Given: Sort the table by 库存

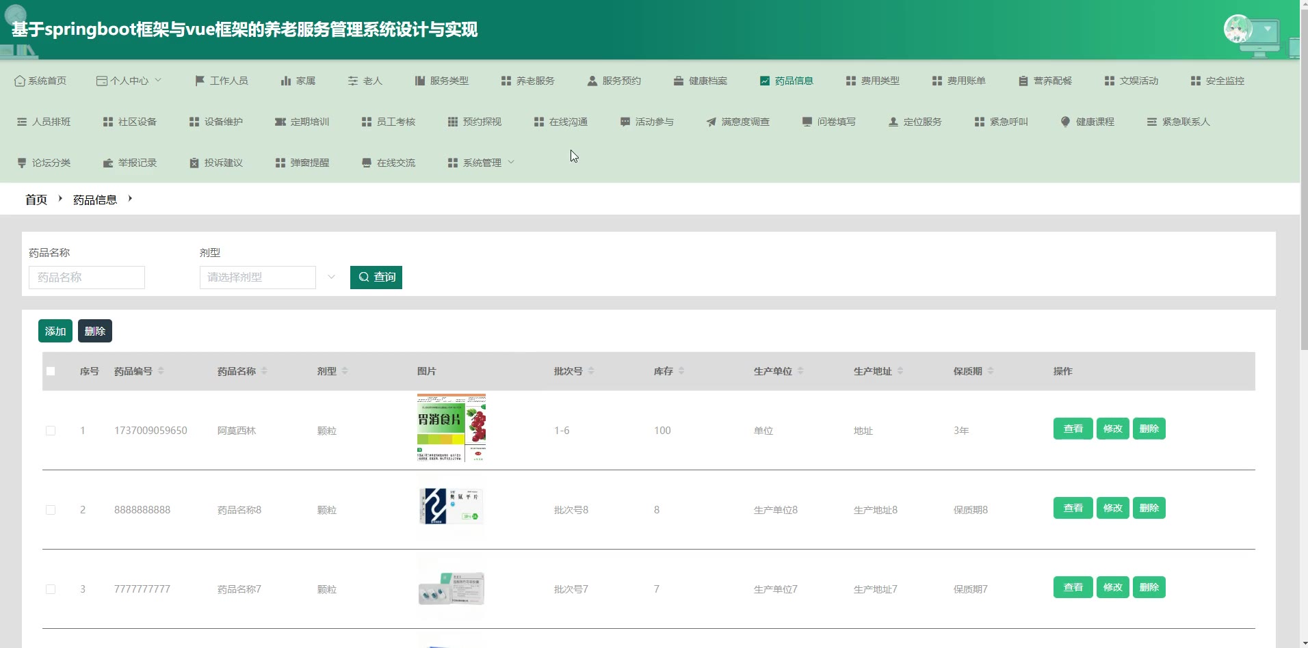Looking at the screenshot, I should click(681, 371).
